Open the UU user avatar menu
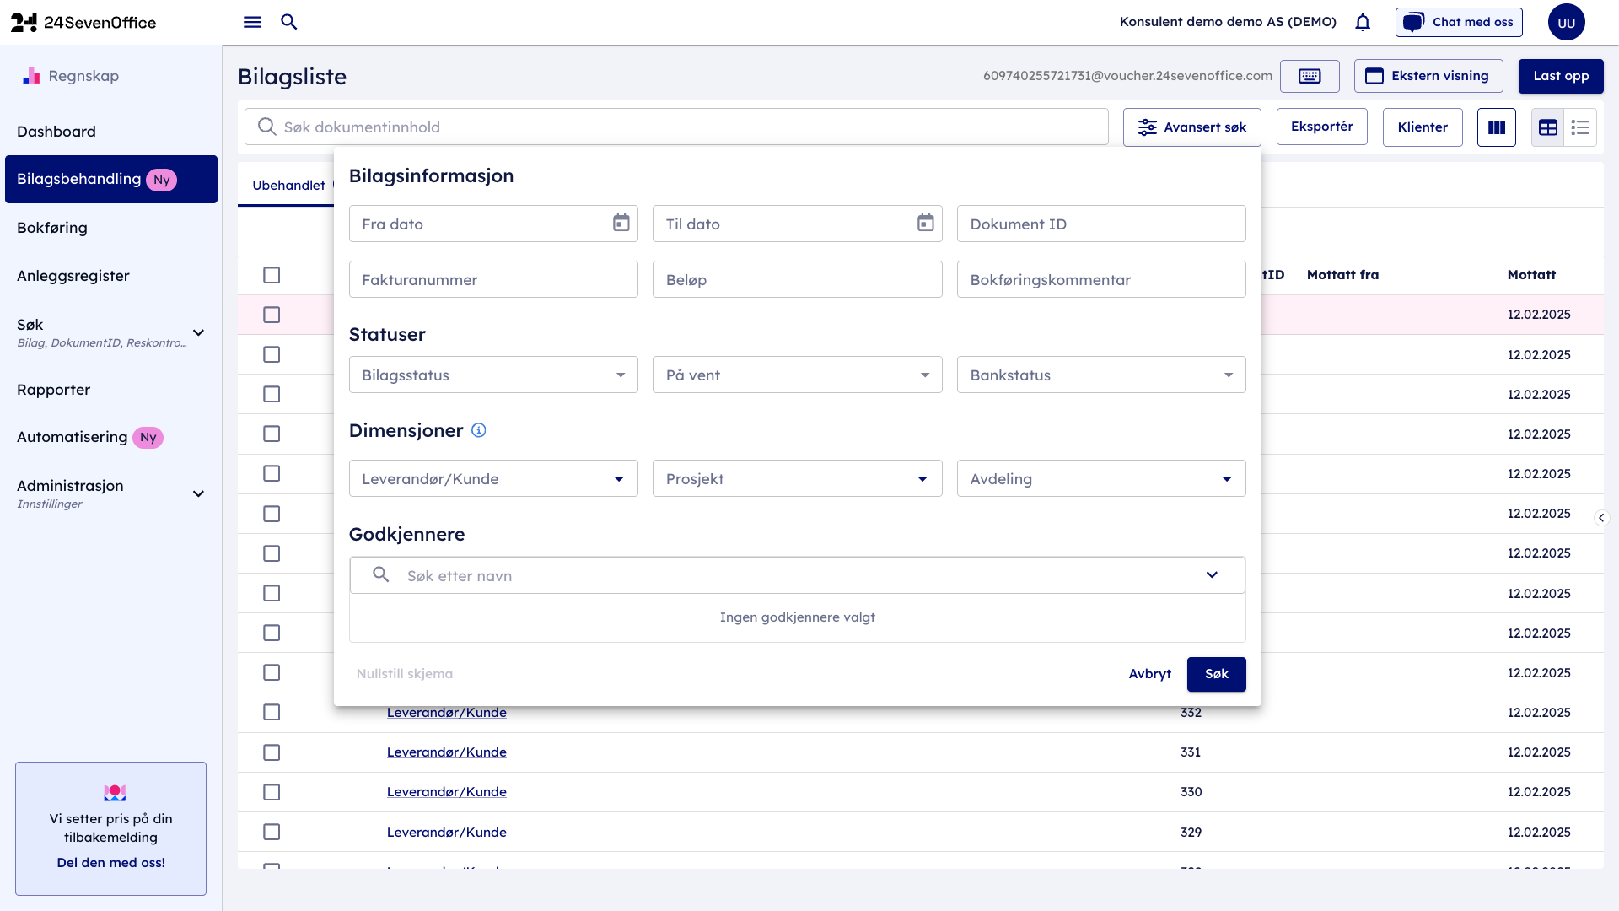The height and width of the screenshot is (911, 1619). [x=1566, y=23]
